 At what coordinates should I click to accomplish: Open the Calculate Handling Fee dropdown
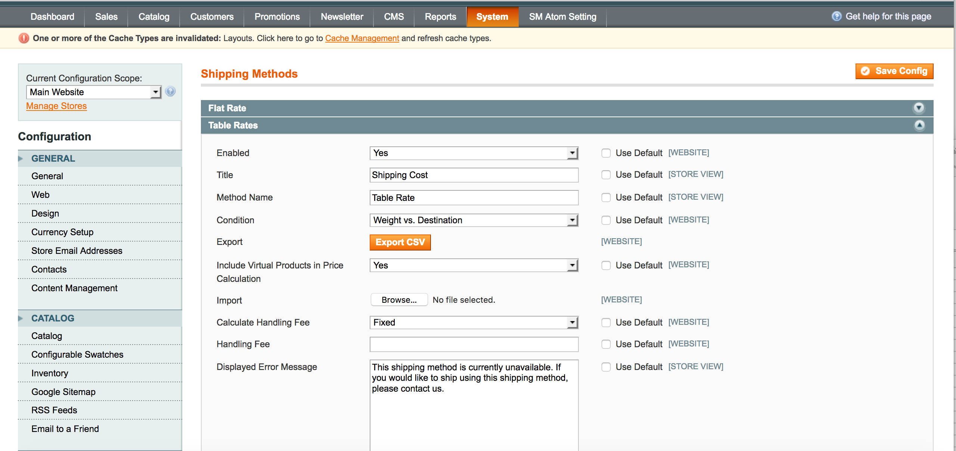pos(474,323)
